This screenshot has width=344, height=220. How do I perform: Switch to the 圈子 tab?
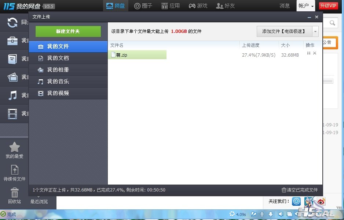pos(143,6)
